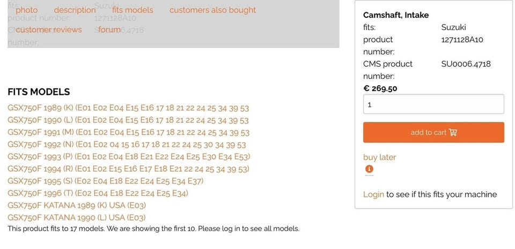Viewport: 515px width, 249px height.
Task: Choose the GSX750F 1993 (P) model link
Action: pos(129,157)
